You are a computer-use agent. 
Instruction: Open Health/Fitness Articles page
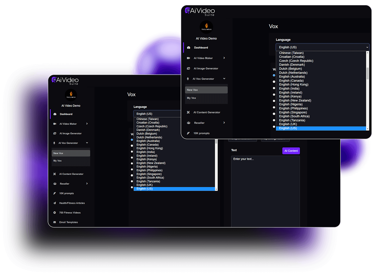pyautogui.click(x=72, y=203)
